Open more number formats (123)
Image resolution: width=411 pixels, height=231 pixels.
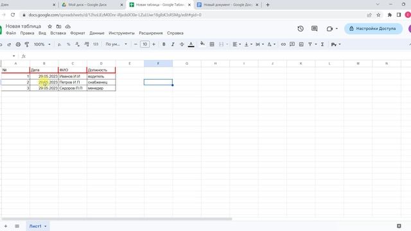click(96, 44)
